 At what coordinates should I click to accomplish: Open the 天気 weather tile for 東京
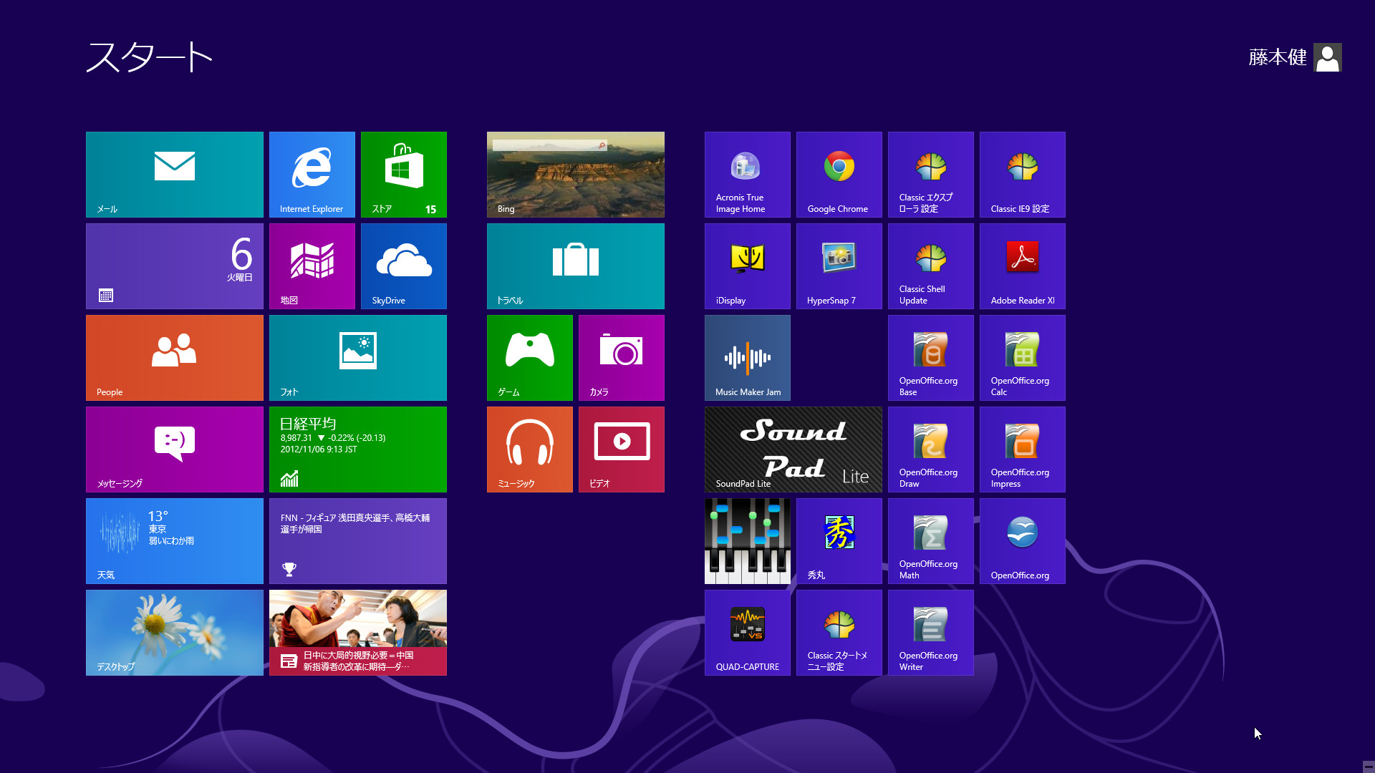(175, 541)
